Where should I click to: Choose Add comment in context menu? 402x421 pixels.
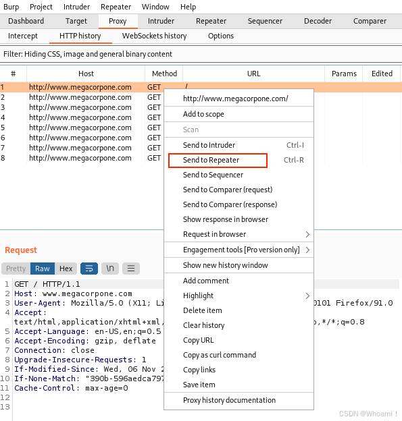click(x=238, y=281)
